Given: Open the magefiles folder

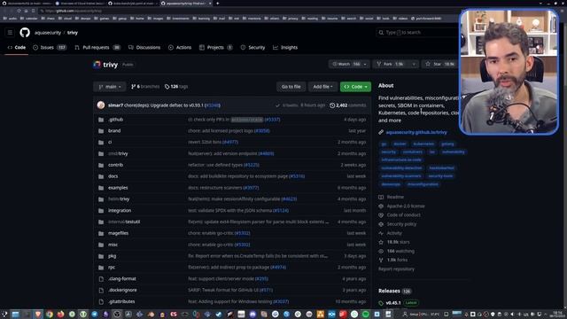Looking at the screenshot, I should click(x=118, y=233).
